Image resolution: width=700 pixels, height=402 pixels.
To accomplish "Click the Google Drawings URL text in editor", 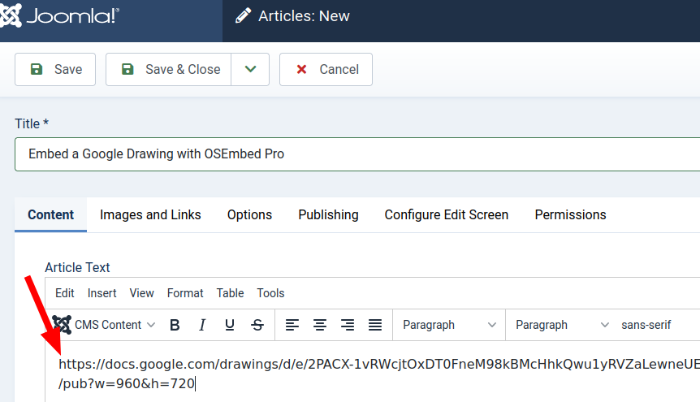I will coord(379,374).
